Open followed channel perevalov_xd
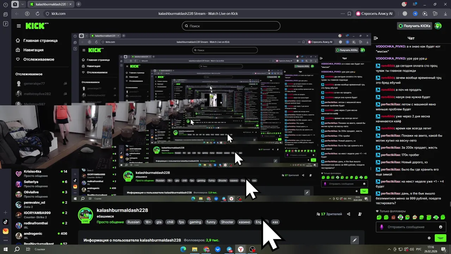 tap(42, 205)
